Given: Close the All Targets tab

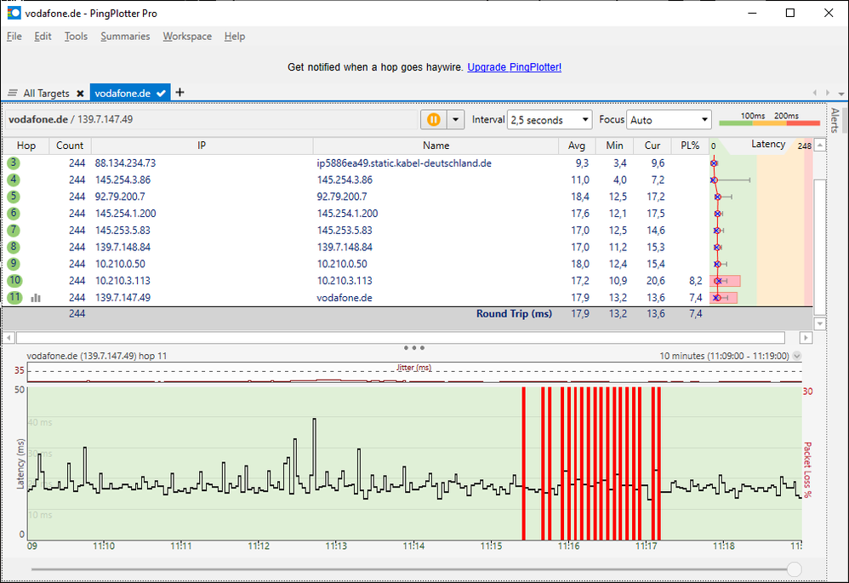Looking at the screenshot, I should coord(80,94).
